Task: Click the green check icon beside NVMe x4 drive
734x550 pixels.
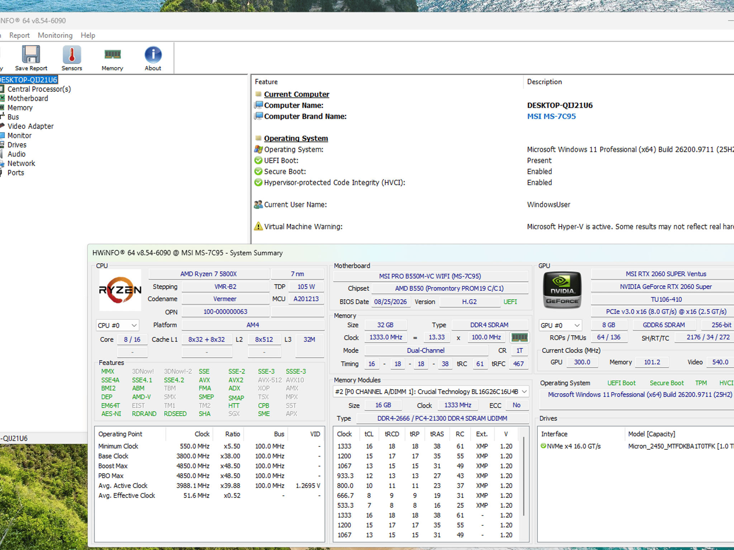Action: pyautogui.click(x=543, y=446)
